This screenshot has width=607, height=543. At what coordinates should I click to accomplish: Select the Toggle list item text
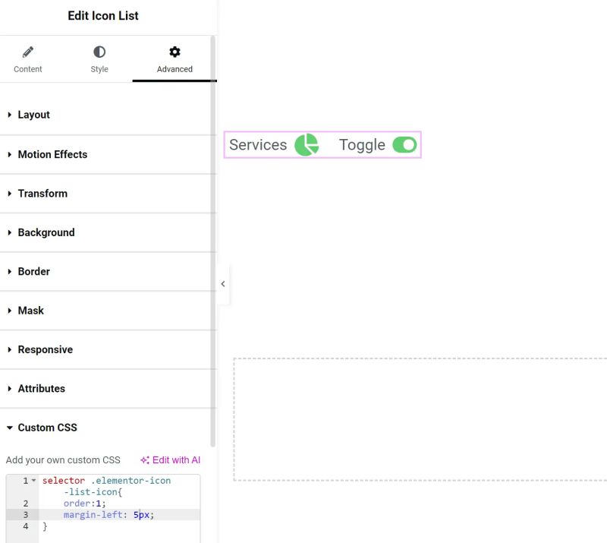tap(362, 145)
